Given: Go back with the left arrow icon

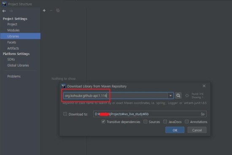Looking at the screenshot, I should [x=4, y=11].
